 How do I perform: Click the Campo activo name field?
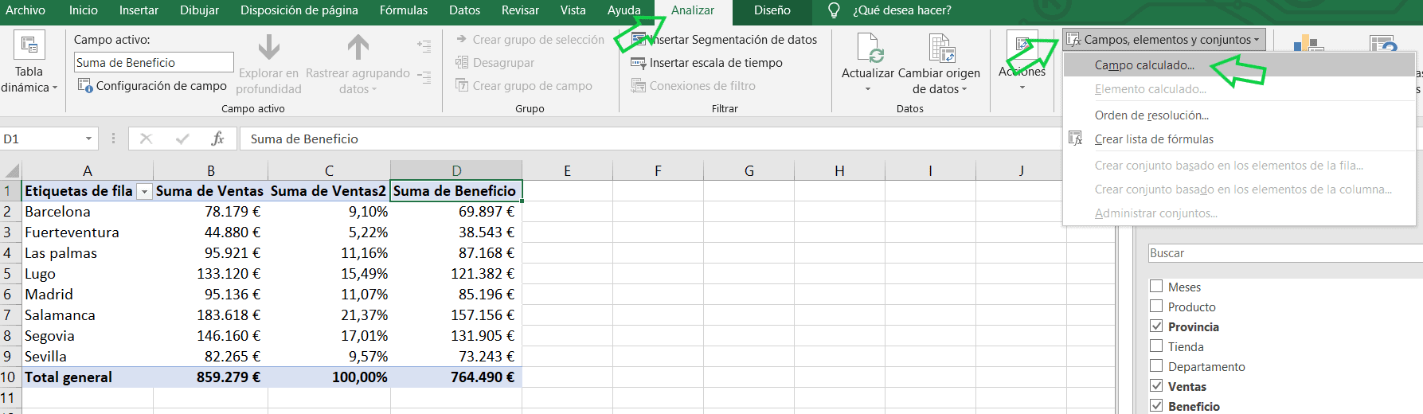coord(154,63)
